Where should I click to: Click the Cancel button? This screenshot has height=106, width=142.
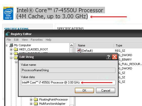106,90
